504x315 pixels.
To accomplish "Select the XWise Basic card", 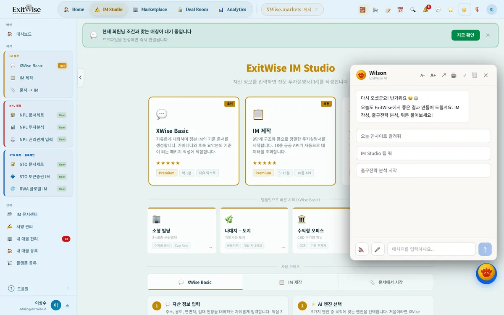I will [194, 141].
